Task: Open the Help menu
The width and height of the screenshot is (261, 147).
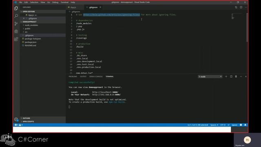Action: coord(73,2)
